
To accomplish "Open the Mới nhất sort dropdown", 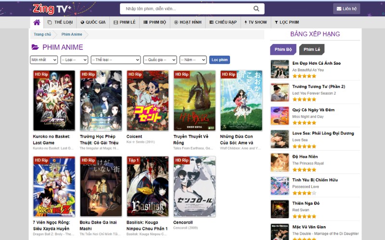I will pos(44,60).
